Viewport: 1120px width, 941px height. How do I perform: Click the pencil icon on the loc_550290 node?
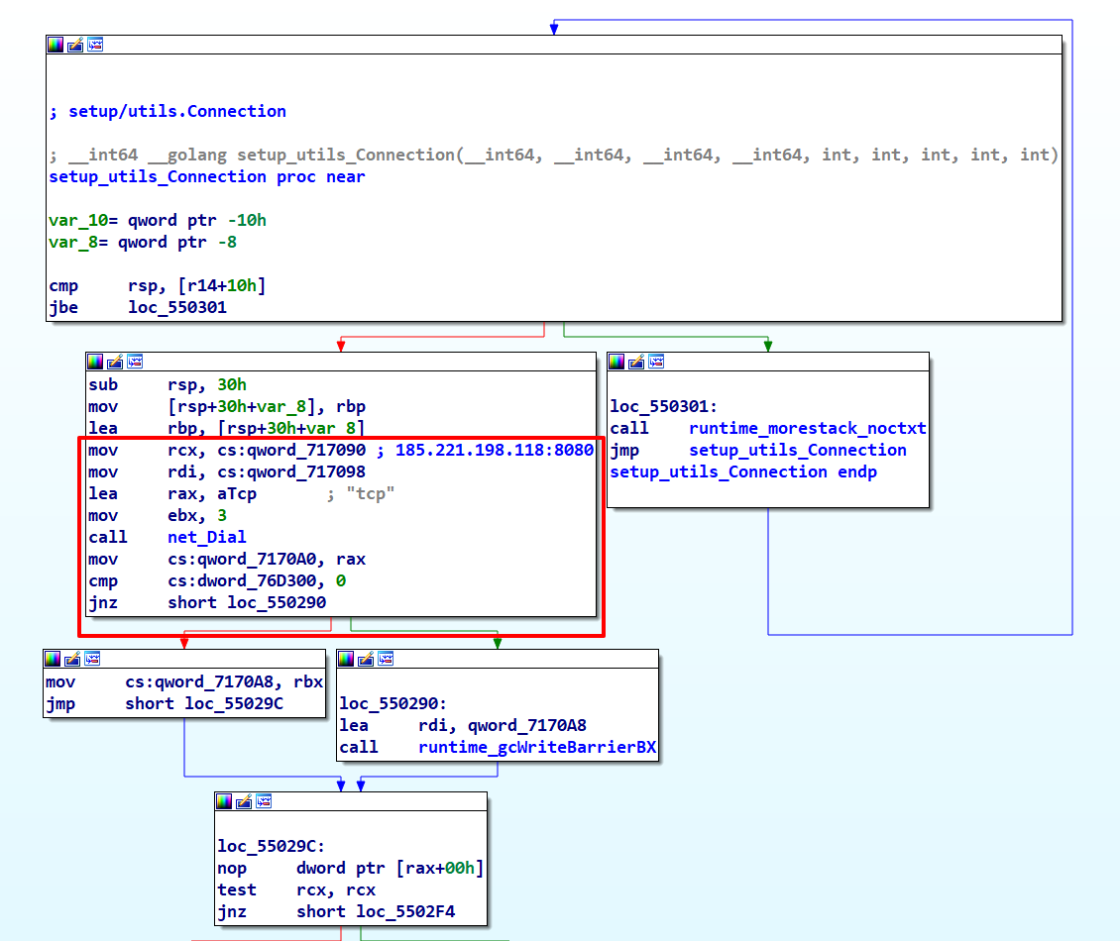click(x=366, y=659)
